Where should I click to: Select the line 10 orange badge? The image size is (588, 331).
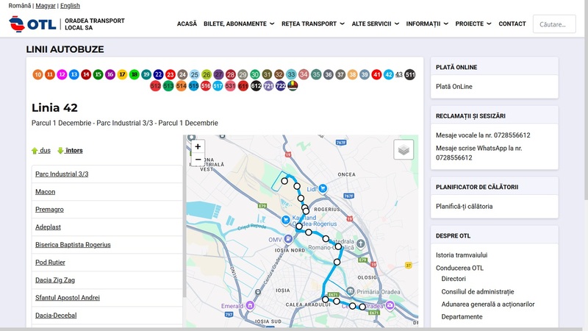(37, 74)
